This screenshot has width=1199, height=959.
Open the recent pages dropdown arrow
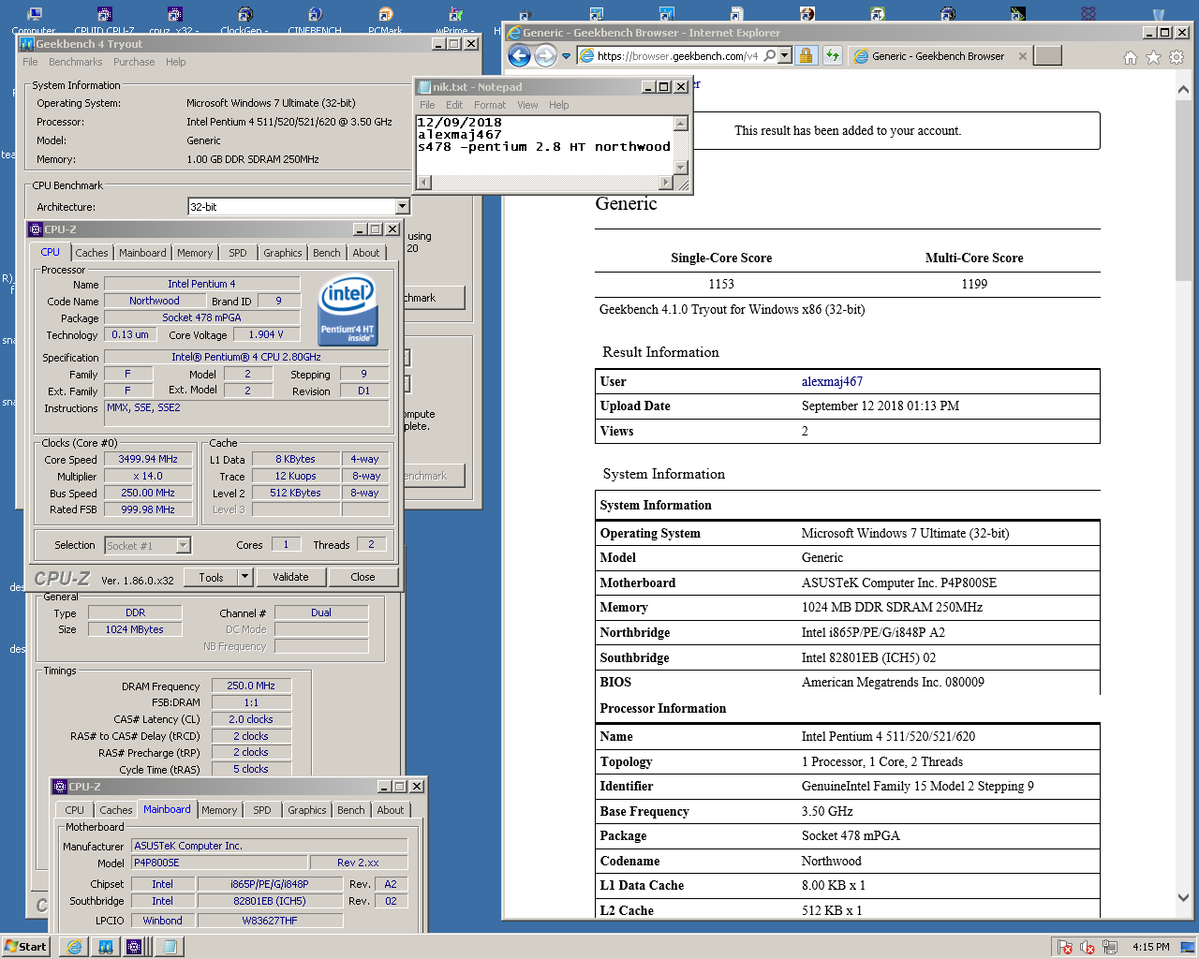[x=566, y=56]
